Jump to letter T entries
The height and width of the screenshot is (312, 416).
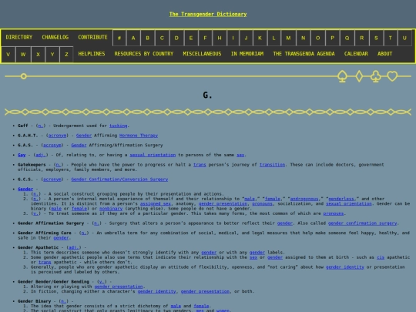[391, 38]
